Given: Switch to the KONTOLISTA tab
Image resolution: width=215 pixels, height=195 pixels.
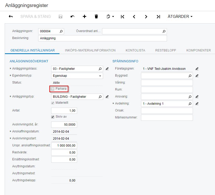Looking at the screenshot, I should [135, 50].
